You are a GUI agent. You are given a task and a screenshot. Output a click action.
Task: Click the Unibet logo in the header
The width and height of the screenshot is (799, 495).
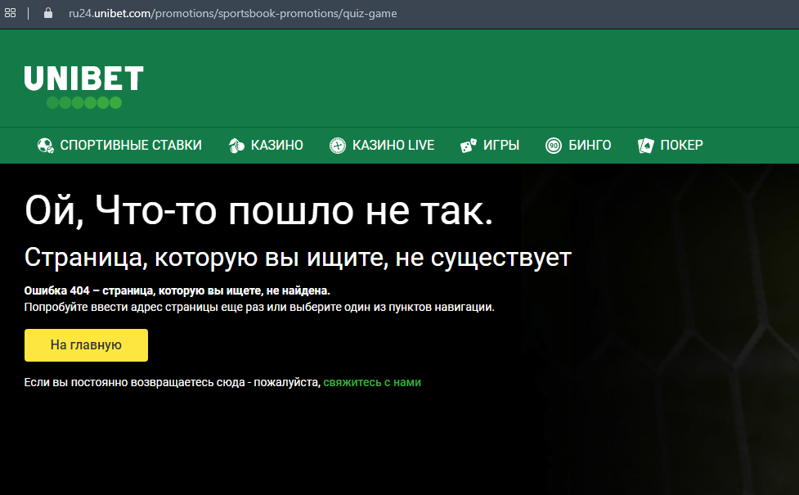click(83, 87)
